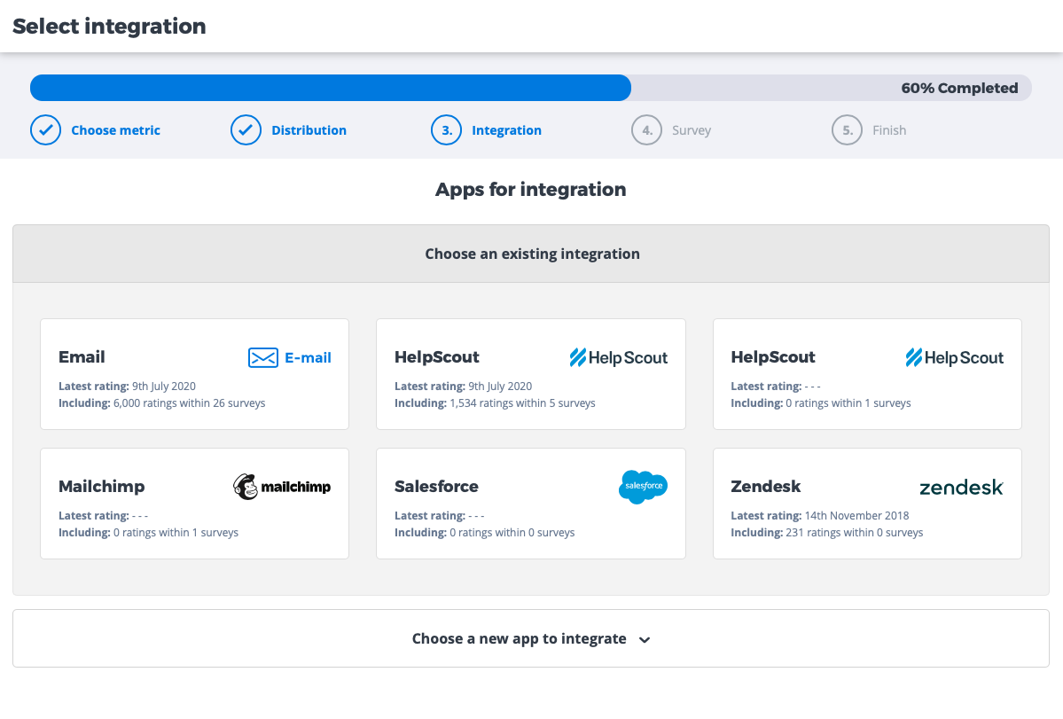Click the Choose an existing integration header
1063x719 pixels.
tap(531, 254)
